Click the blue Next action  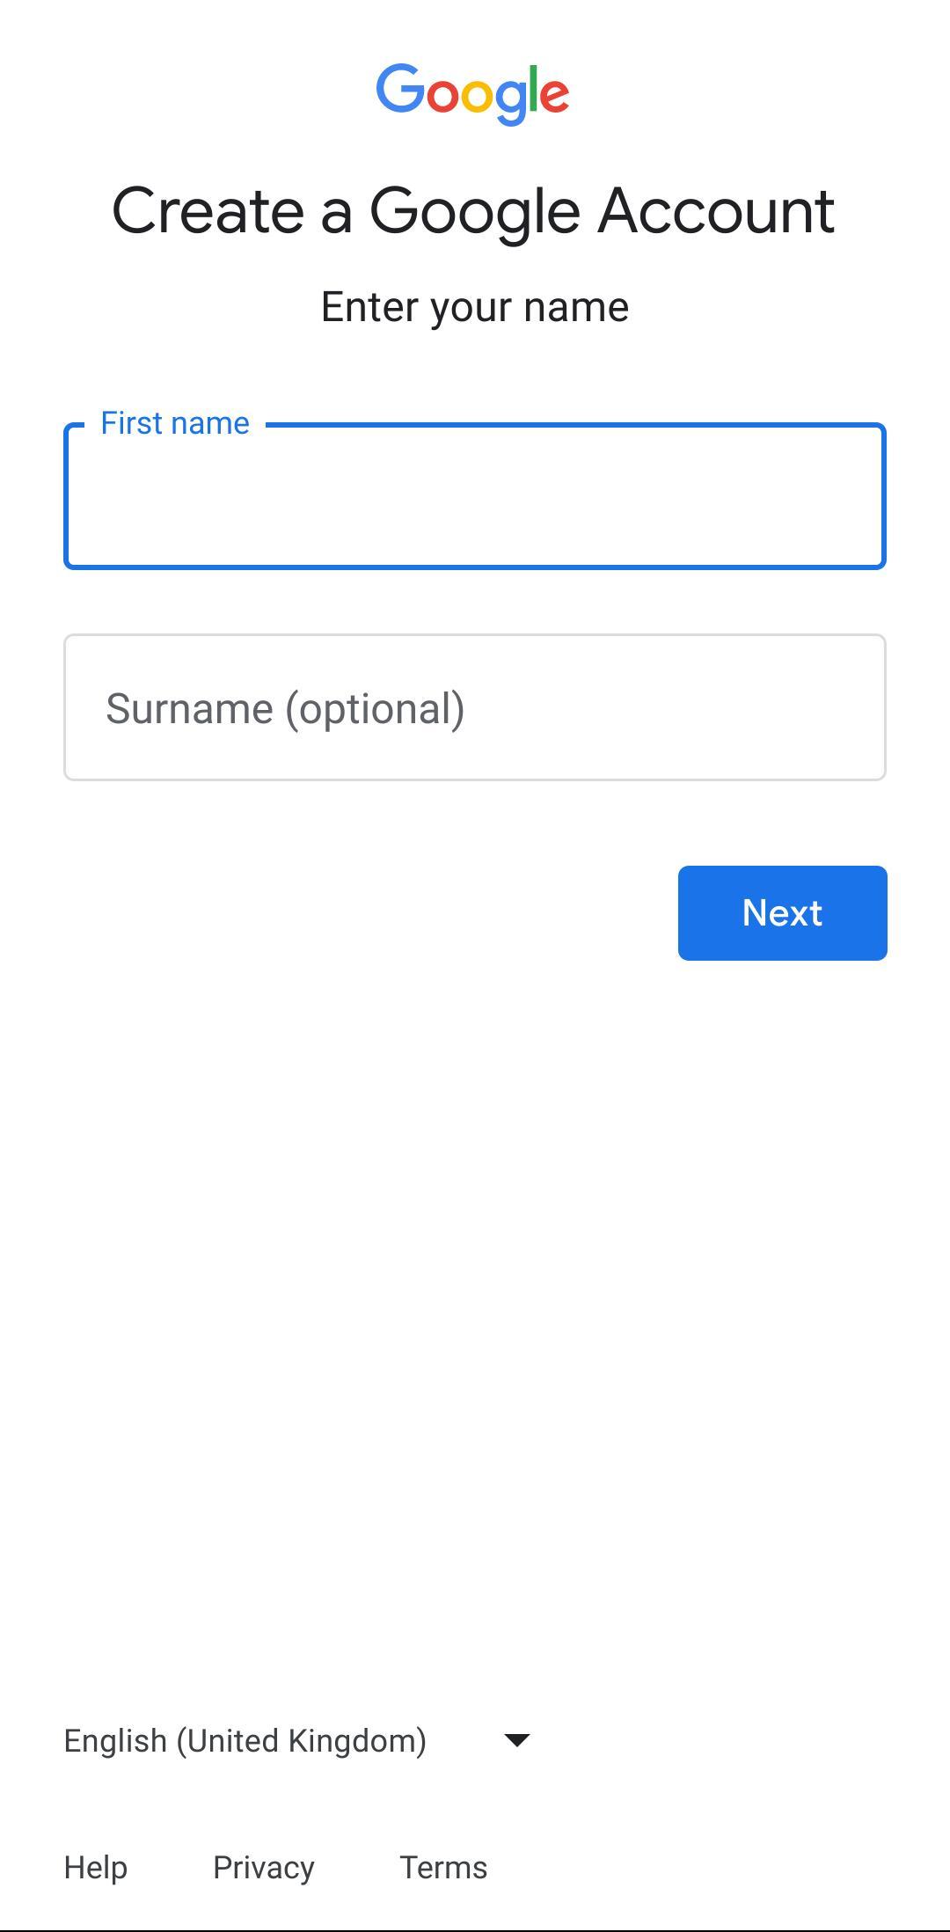(x=781, y=912)
